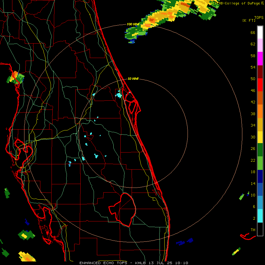
Task: Click the gold legend swatch
Action: tap(260, 125)
